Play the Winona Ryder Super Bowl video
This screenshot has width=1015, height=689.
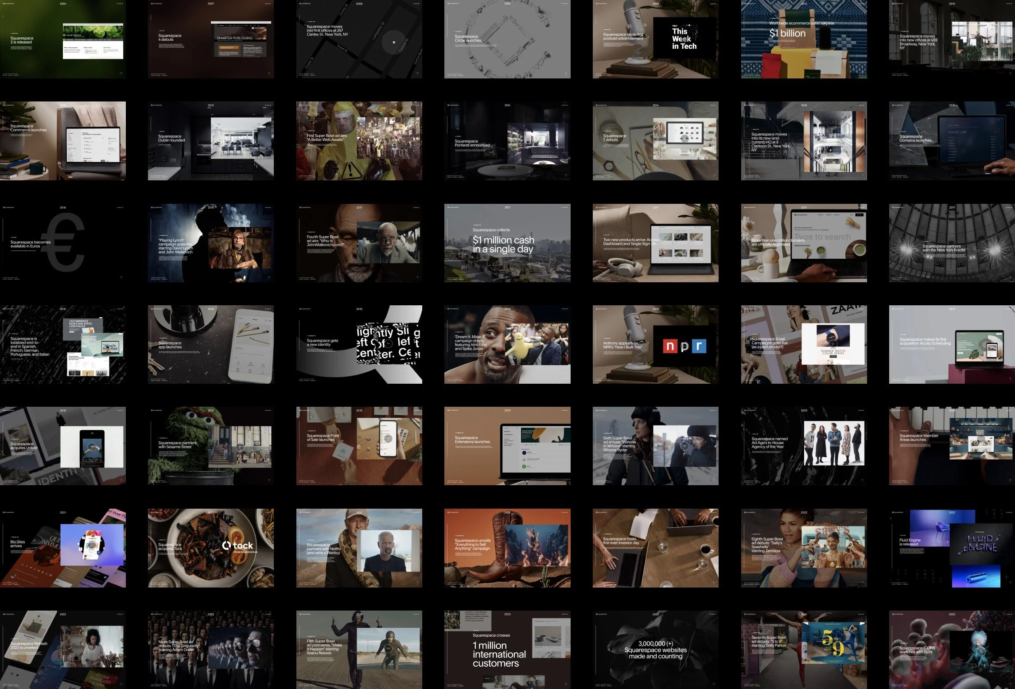(x=684, y=446)
